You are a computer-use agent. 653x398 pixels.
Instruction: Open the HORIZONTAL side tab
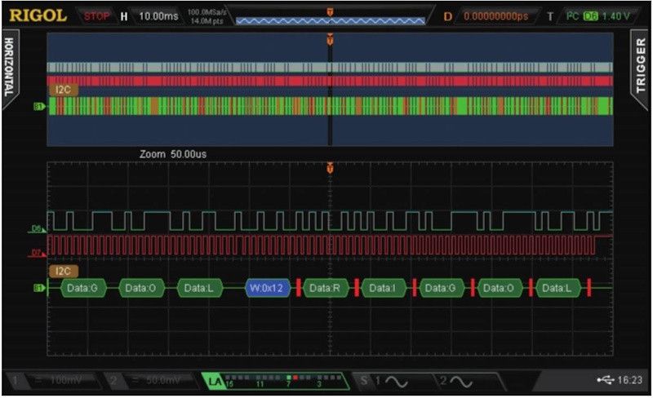[x=10, y=67]
